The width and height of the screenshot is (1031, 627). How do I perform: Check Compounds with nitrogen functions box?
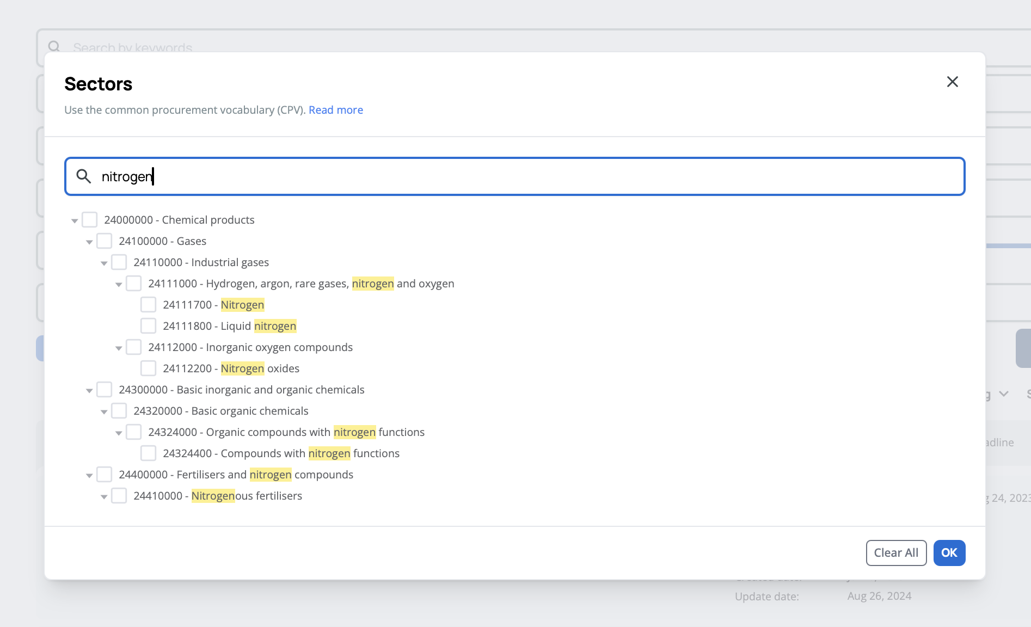pyautogui.click(x=148, y=453)
